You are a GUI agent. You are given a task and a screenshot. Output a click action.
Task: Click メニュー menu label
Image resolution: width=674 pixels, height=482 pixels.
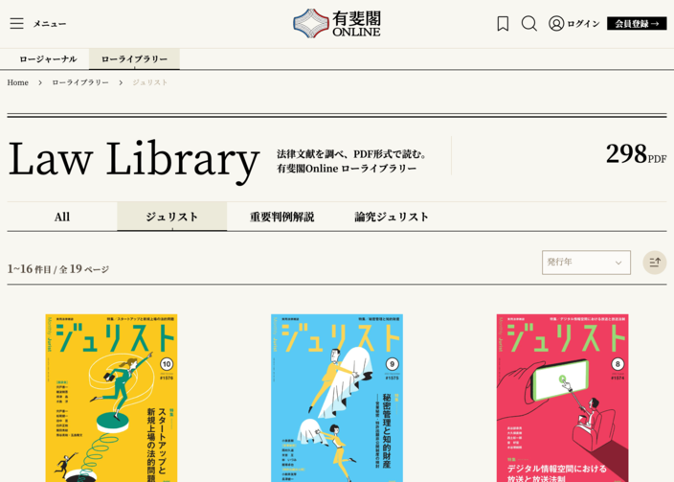(x=50, y=24)
